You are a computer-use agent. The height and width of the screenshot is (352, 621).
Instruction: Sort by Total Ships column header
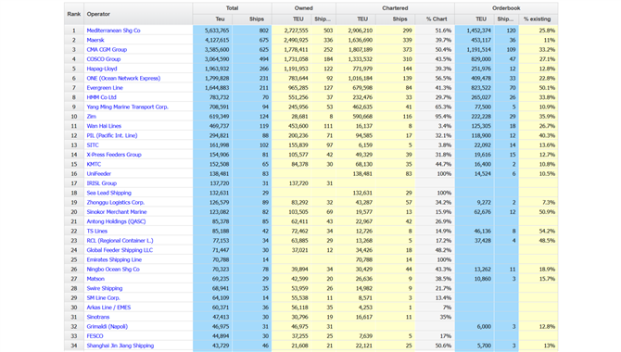[256, 19]
